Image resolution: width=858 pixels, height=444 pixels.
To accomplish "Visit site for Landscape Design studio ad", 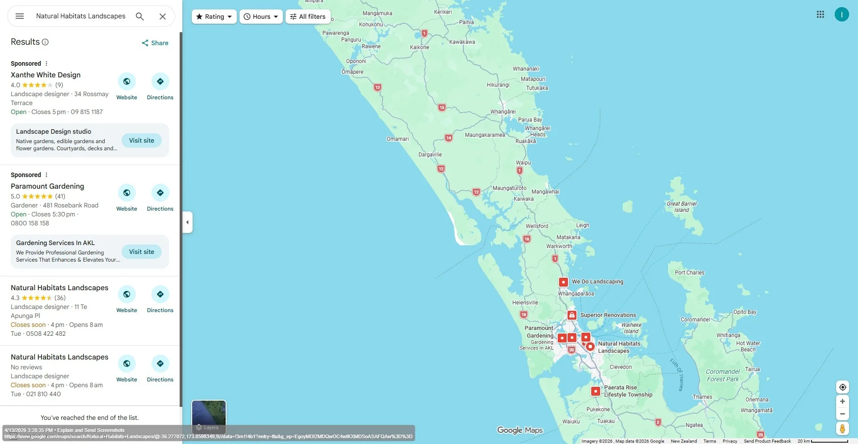I will [142, 140].
